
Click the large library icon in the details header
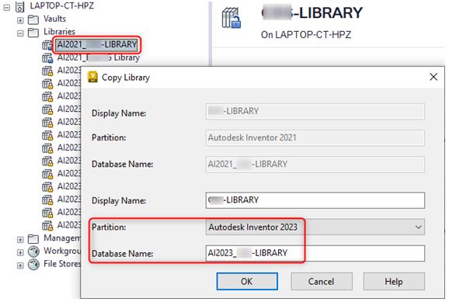[231, 18]
